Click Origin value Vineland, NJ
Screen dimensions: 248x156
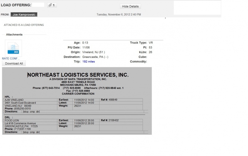point(94,52)
